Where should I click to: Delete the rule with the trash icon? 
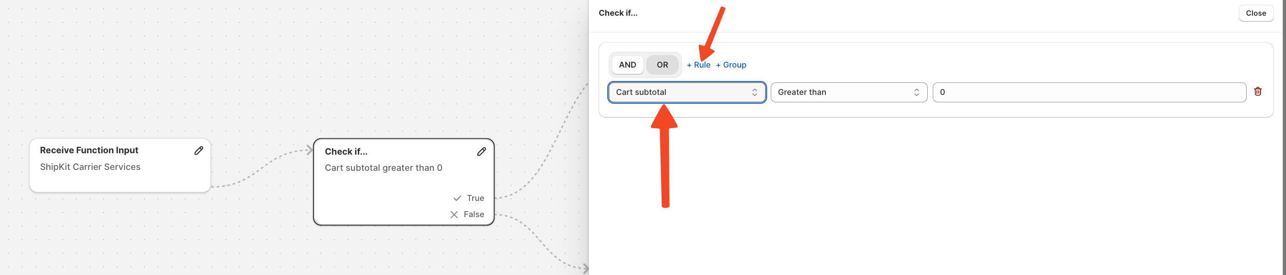pos(1258,92)
